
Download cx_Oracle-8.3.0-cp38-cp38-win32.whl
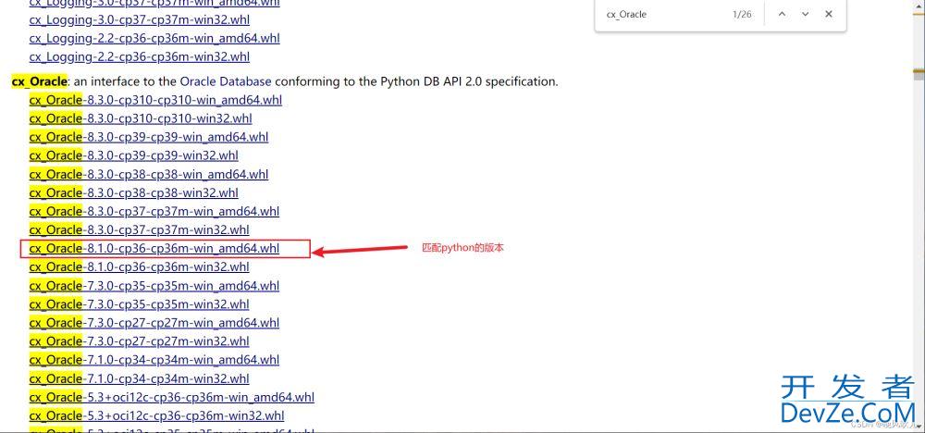coord(134,192)
